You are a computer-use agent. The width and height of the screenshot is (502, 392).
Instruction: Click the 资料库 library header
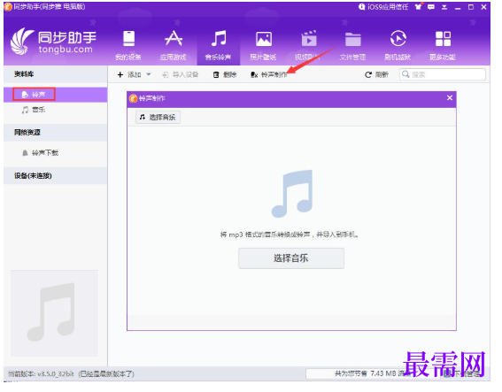point(56,74)
